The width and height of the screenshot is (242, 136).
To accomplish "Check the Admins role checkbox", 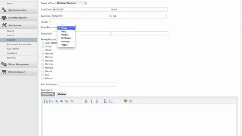I will coord(43,78).
